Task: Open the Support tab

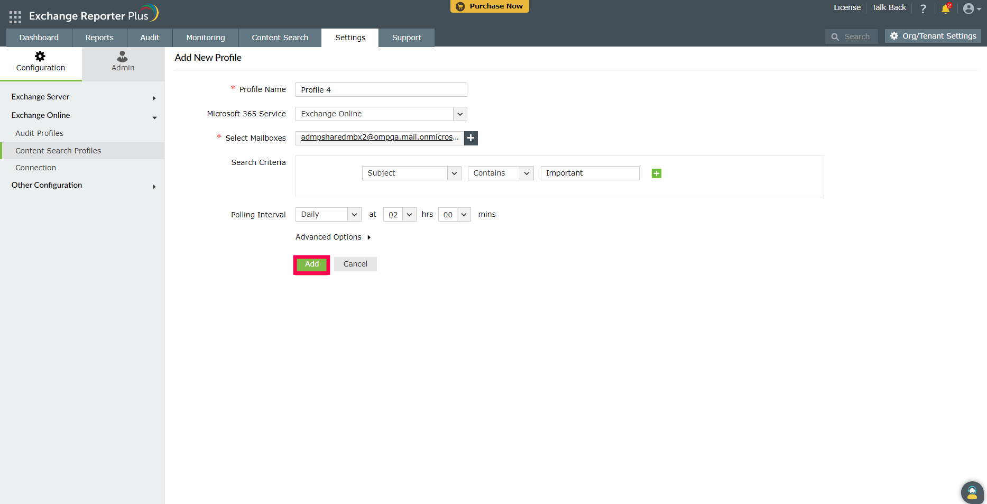Action: (x=407, y=38)
